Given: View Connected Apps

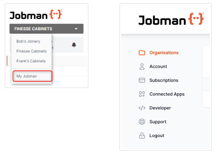Looking at the screenshot, I should (167, 94).
